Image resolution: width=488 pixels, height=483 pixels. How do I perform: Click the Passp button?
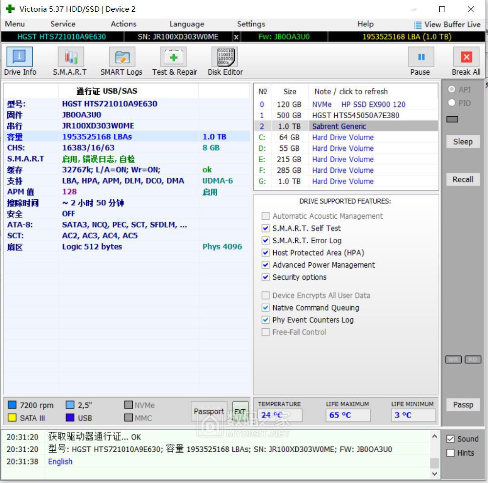click(463, 405)
